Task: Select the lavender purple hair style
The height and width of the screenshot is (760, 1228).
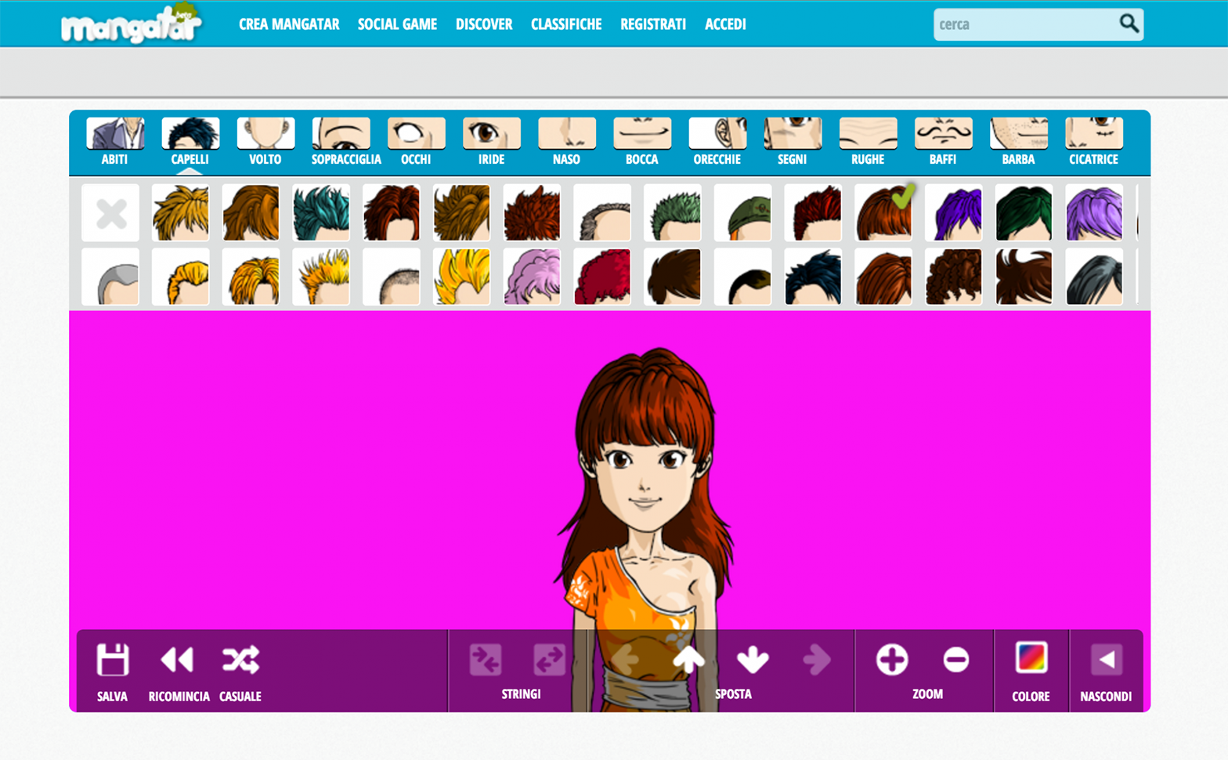Action: (1094, 212)
